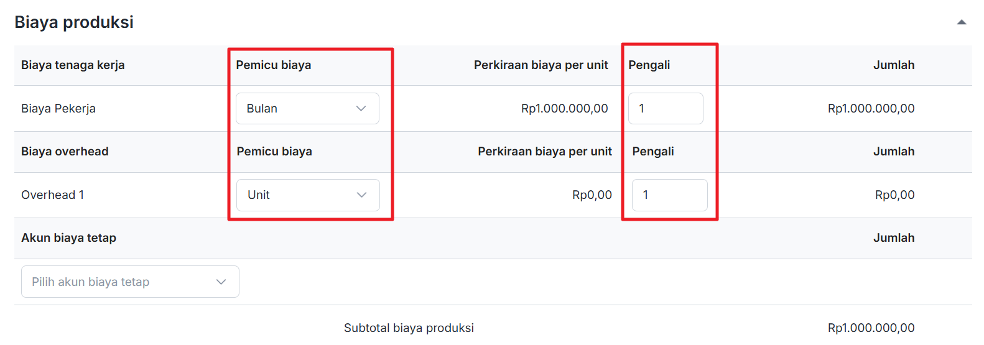Click the Subtotal biaya produksi label
984x345 pixels.
coord(409,328)
